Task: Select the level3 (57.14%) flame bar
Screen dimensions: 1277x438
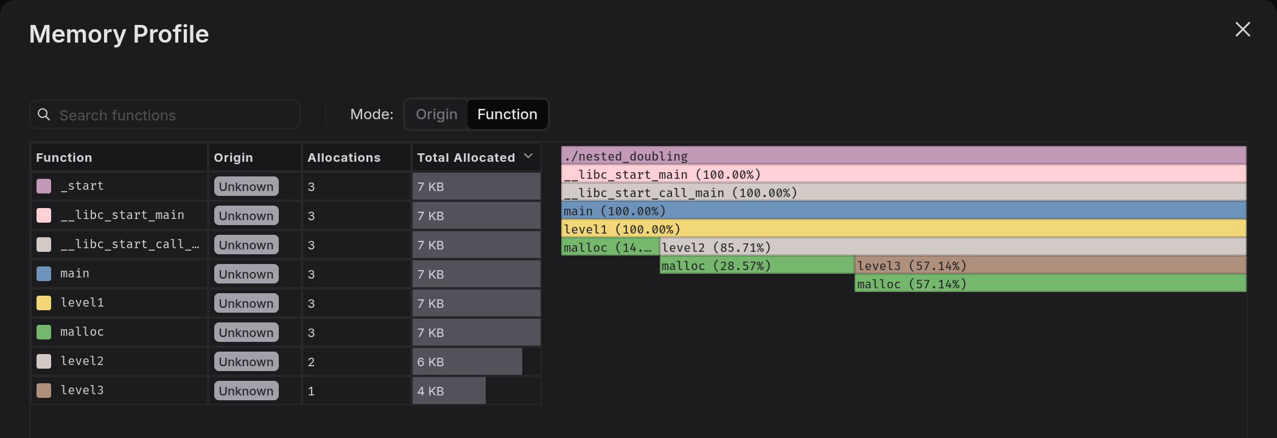Action: [1051, 265]
